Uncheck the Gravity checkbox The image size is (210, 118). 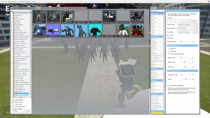pyautogui.click(x=168, y=35)
